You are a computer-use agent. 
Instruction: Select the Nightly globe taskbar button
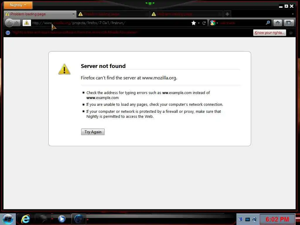79,219
